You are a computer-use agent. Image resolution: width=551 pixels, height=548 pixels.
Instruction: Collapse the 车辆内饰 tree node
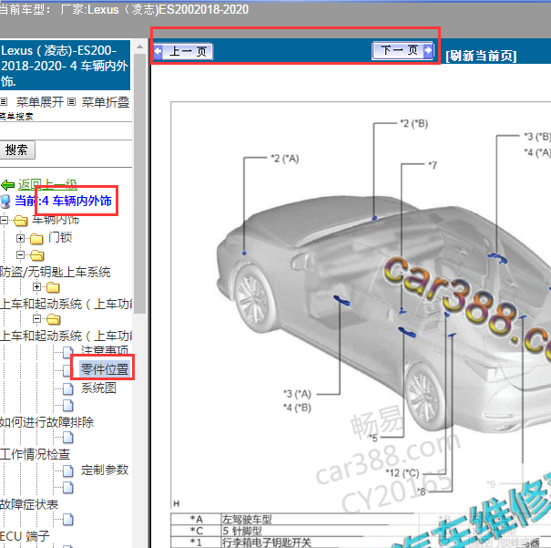pos(5,221)
